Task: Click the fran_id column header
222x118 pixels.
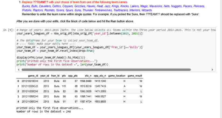Action: coord(55,76)
